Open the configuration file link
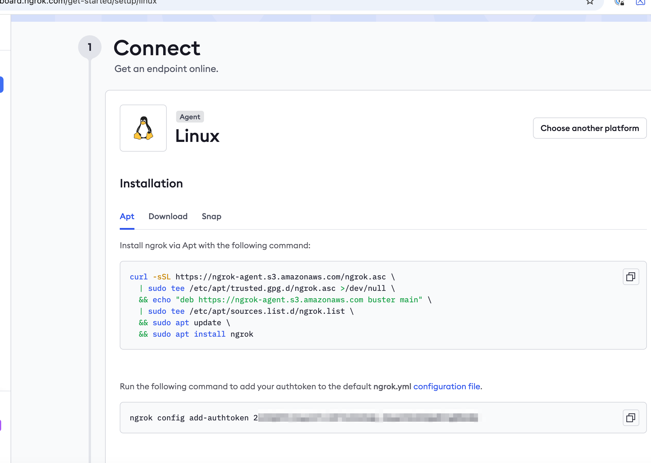This screenshot has height=463, width=651. 446,386
